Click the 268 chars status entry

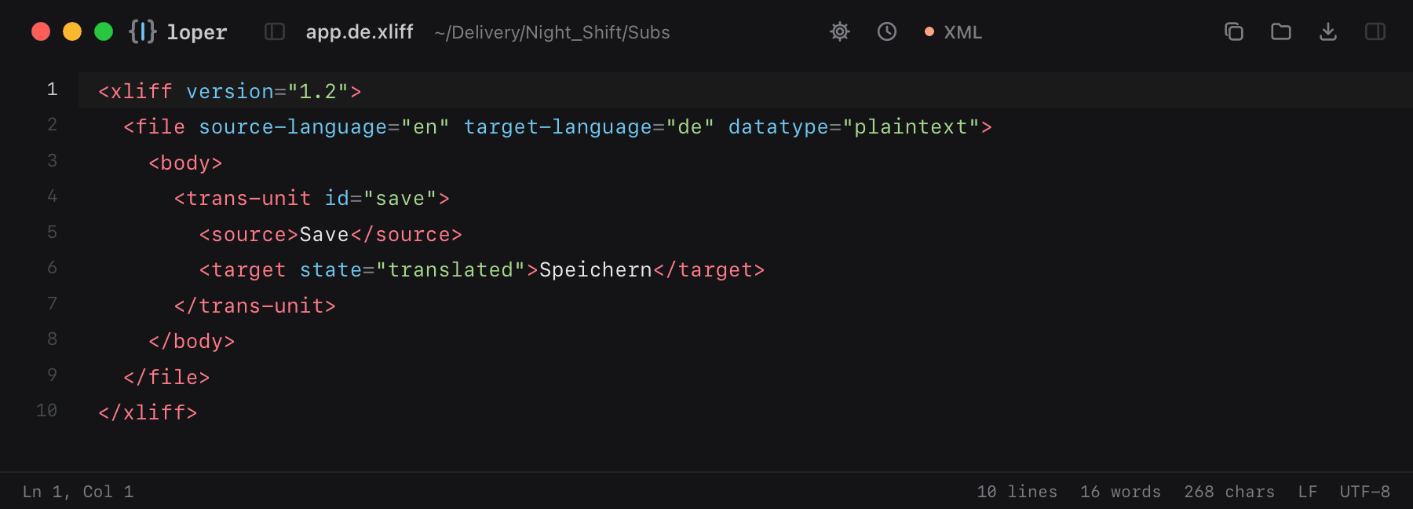[x=1229, y=492]
